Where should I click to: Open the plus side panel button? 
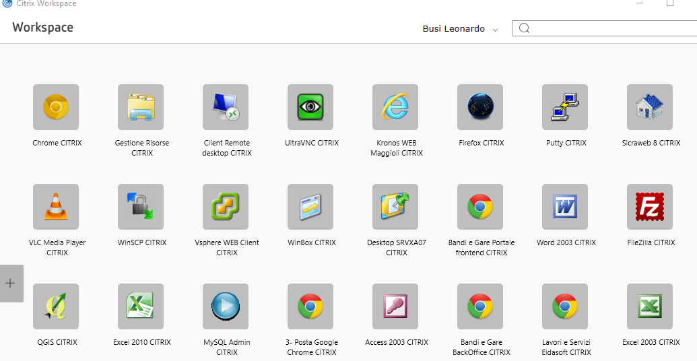10,283
